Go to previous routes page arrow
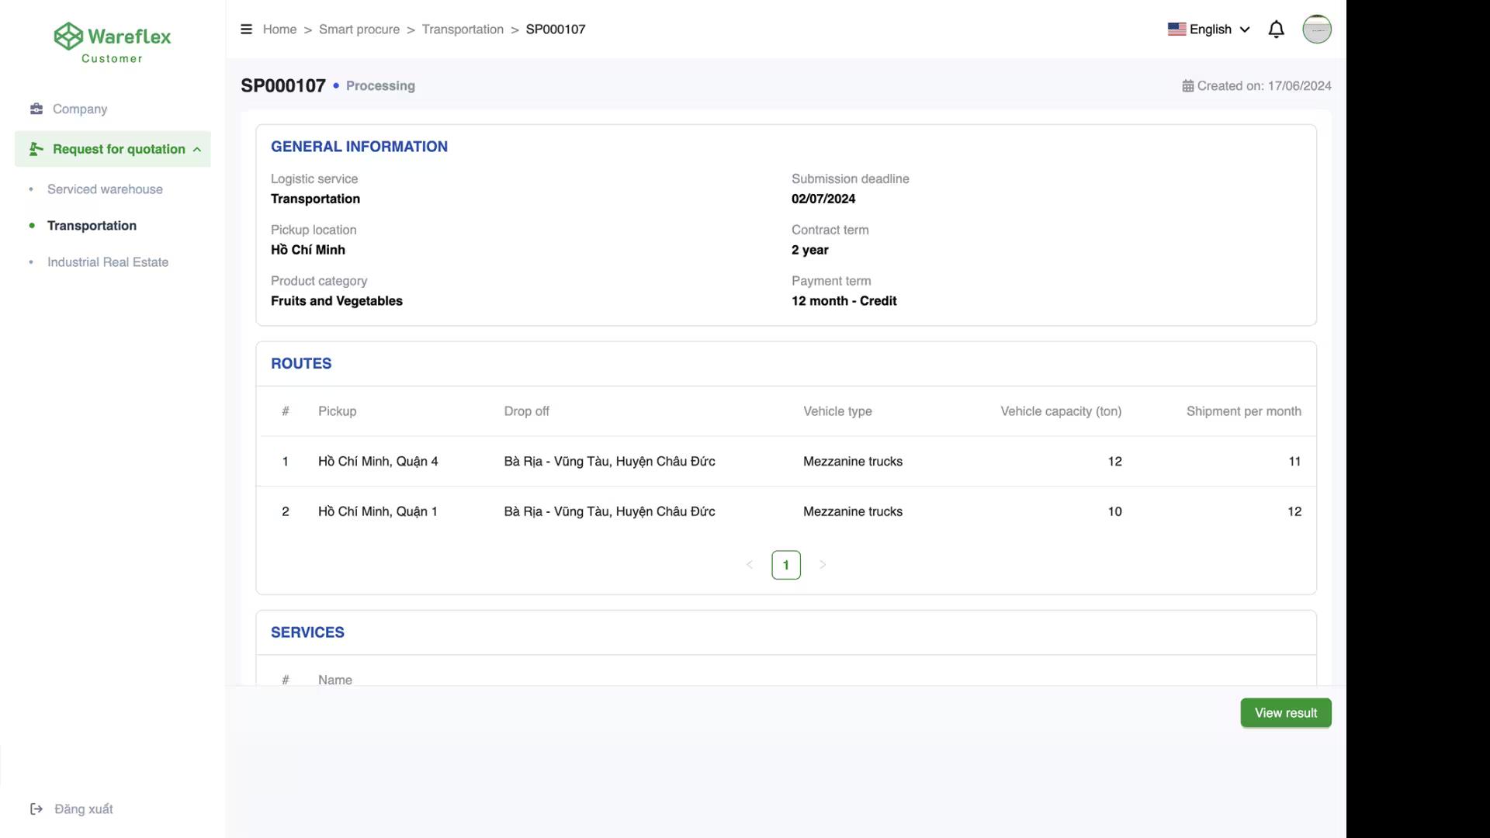This screenshot has width=1490, height=838. tap(750, 565)
